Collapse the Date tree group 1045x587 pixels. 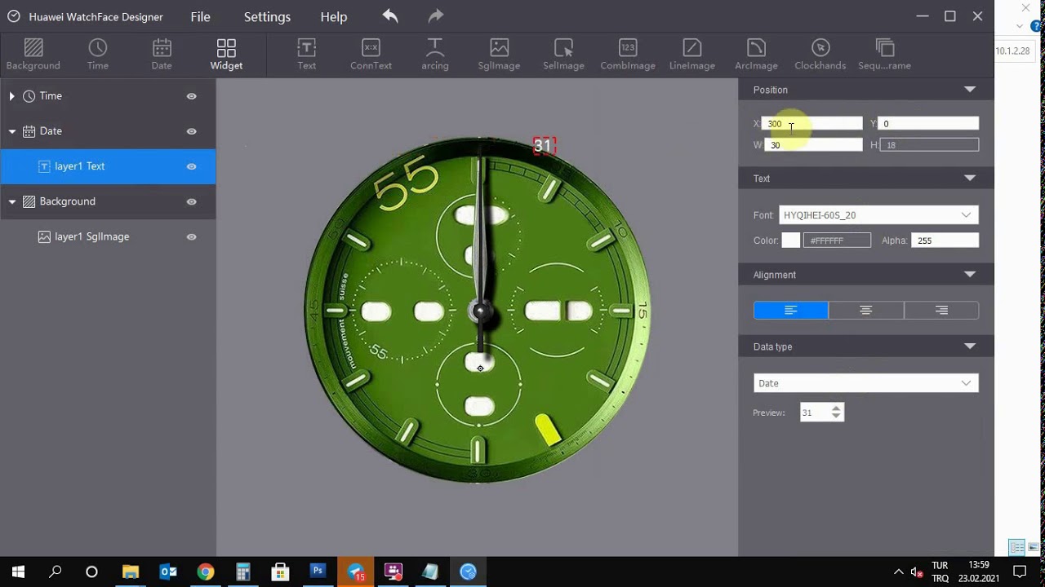[12, 131]
